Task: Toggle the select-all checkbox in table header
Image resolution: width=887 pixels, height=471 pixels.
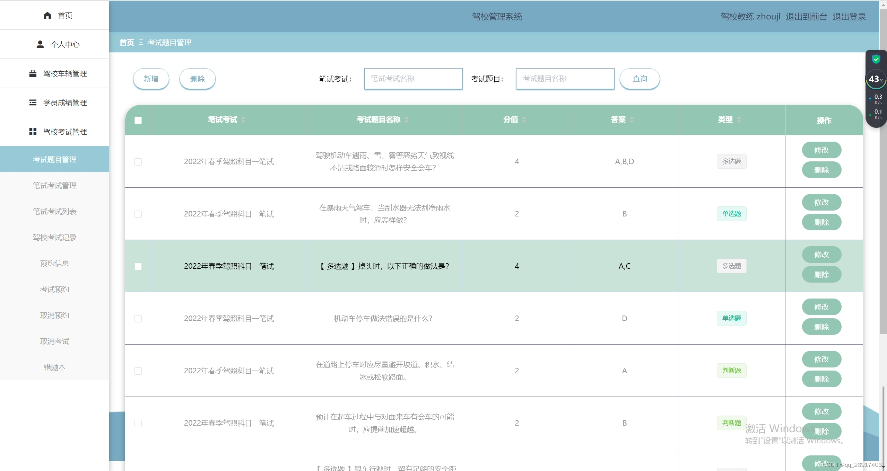Action: click(138, 121)
